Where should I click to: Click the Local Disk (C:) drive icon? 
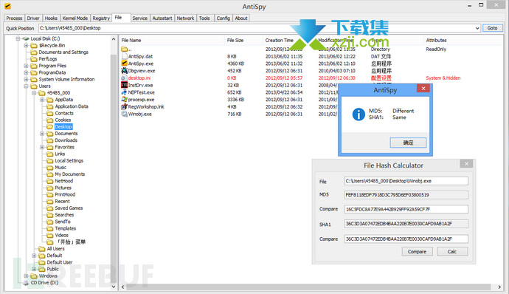(x=26, y=38)
